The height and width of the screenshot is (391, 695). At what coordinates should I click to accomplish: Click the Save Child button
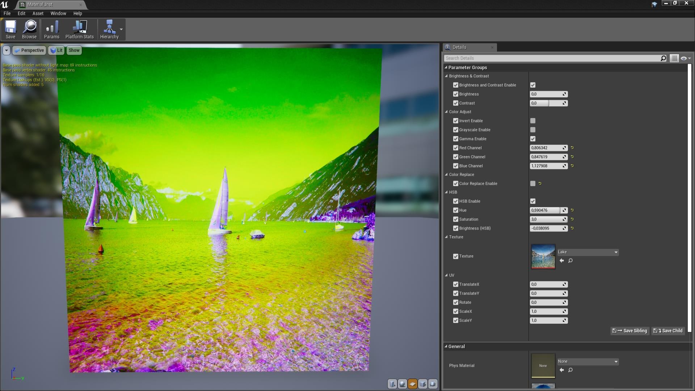667,331
